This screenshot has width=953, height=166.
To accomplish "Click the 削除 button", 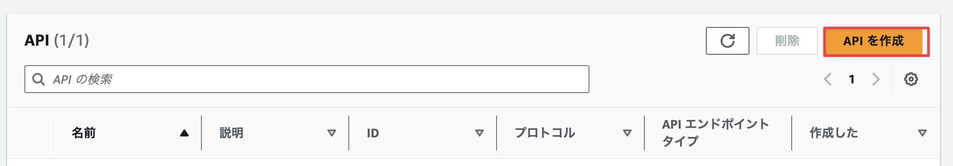I will click(x=787, y=41).
